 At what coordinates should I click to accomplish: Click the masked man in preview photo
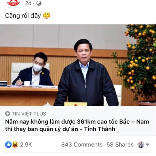coord(34,70)
